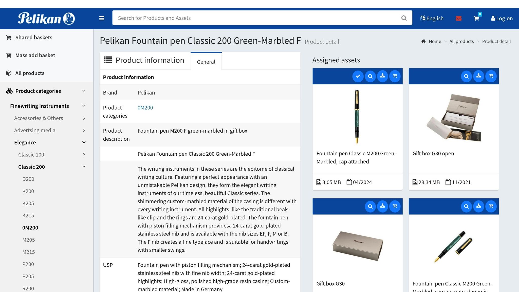The width and height of the screenshot is (519, 292).
Task: Expand the Classic 100 category
Action: (x=84, y=155)
